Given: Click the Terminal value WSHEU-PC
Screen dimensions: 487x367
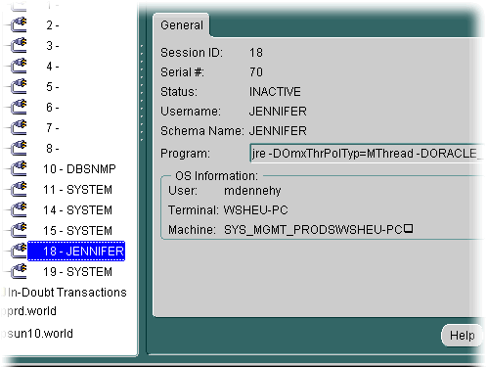Looking at the screenshot, I should (256, 210).
